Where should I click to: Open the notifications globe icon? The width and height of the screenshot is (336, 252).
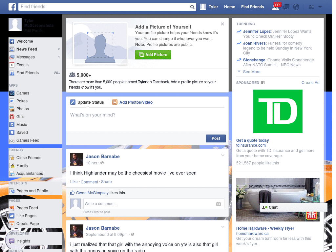pyautogui.click(x=296, y=7)
